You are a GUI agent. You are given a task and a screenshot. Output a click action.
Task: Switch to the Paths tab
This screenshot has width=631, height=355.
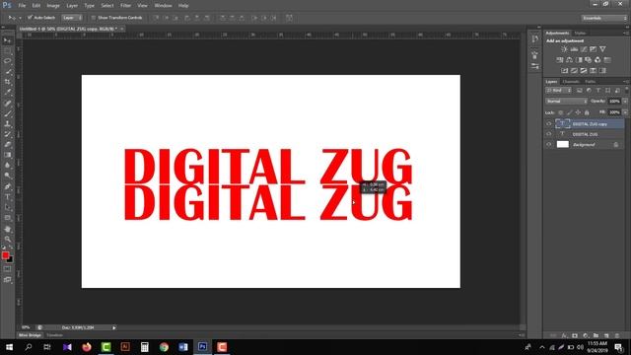pyautogui.click(x=590, y=82)
